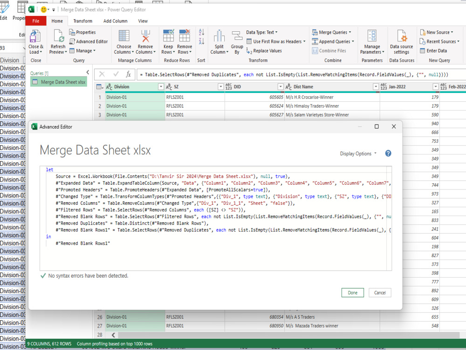Maximize the Advanced Editor dialog
This screenshot has width=466, height=350.
377,126
